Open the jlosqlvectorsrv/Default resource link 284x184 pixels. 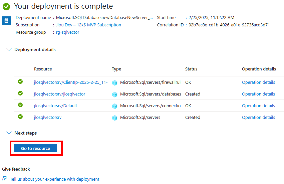[55, 106]
